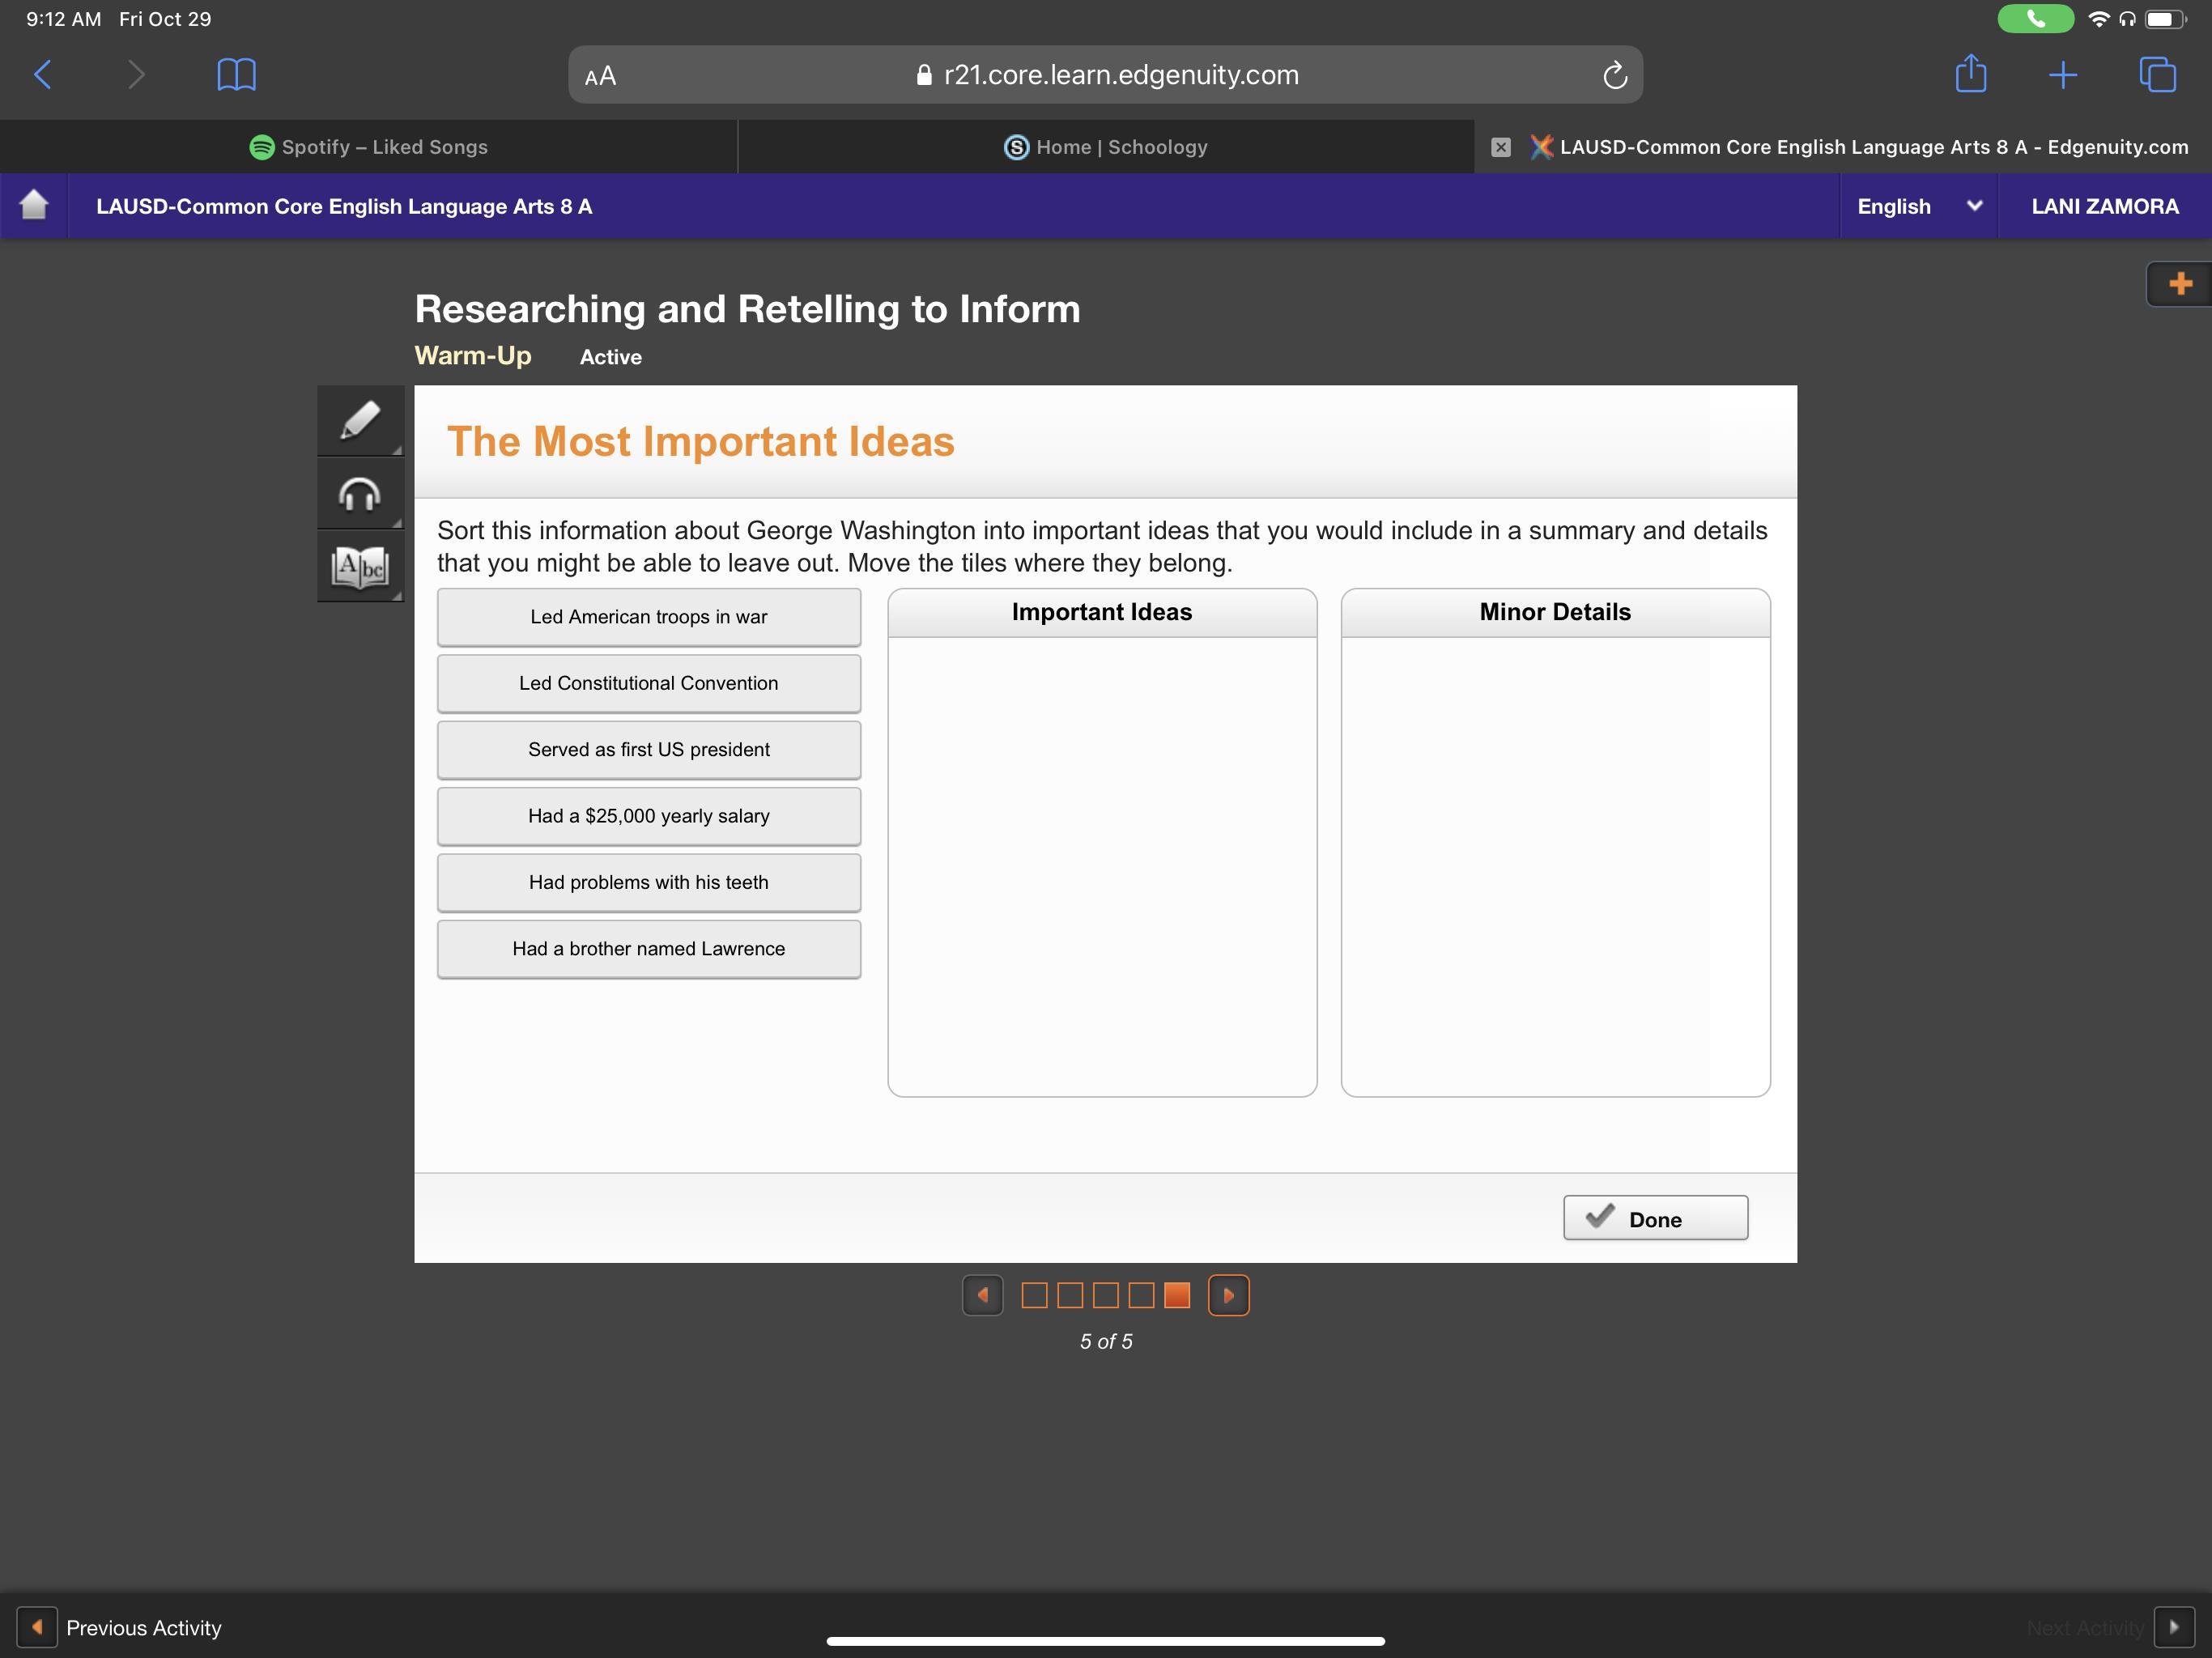
Task: Select the Served as first US president tile
Action: pos(648,750)
